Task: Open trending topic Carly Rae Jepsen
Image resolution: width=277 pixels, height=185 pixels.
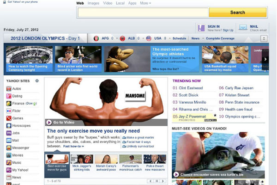Action: click(x=239, y=88)
